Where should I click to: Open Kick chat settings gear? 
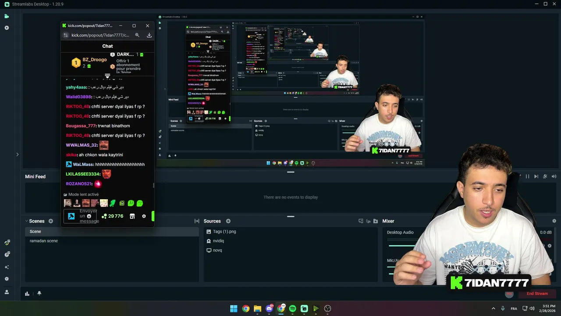pyautogui.click(x=144, y=216)
